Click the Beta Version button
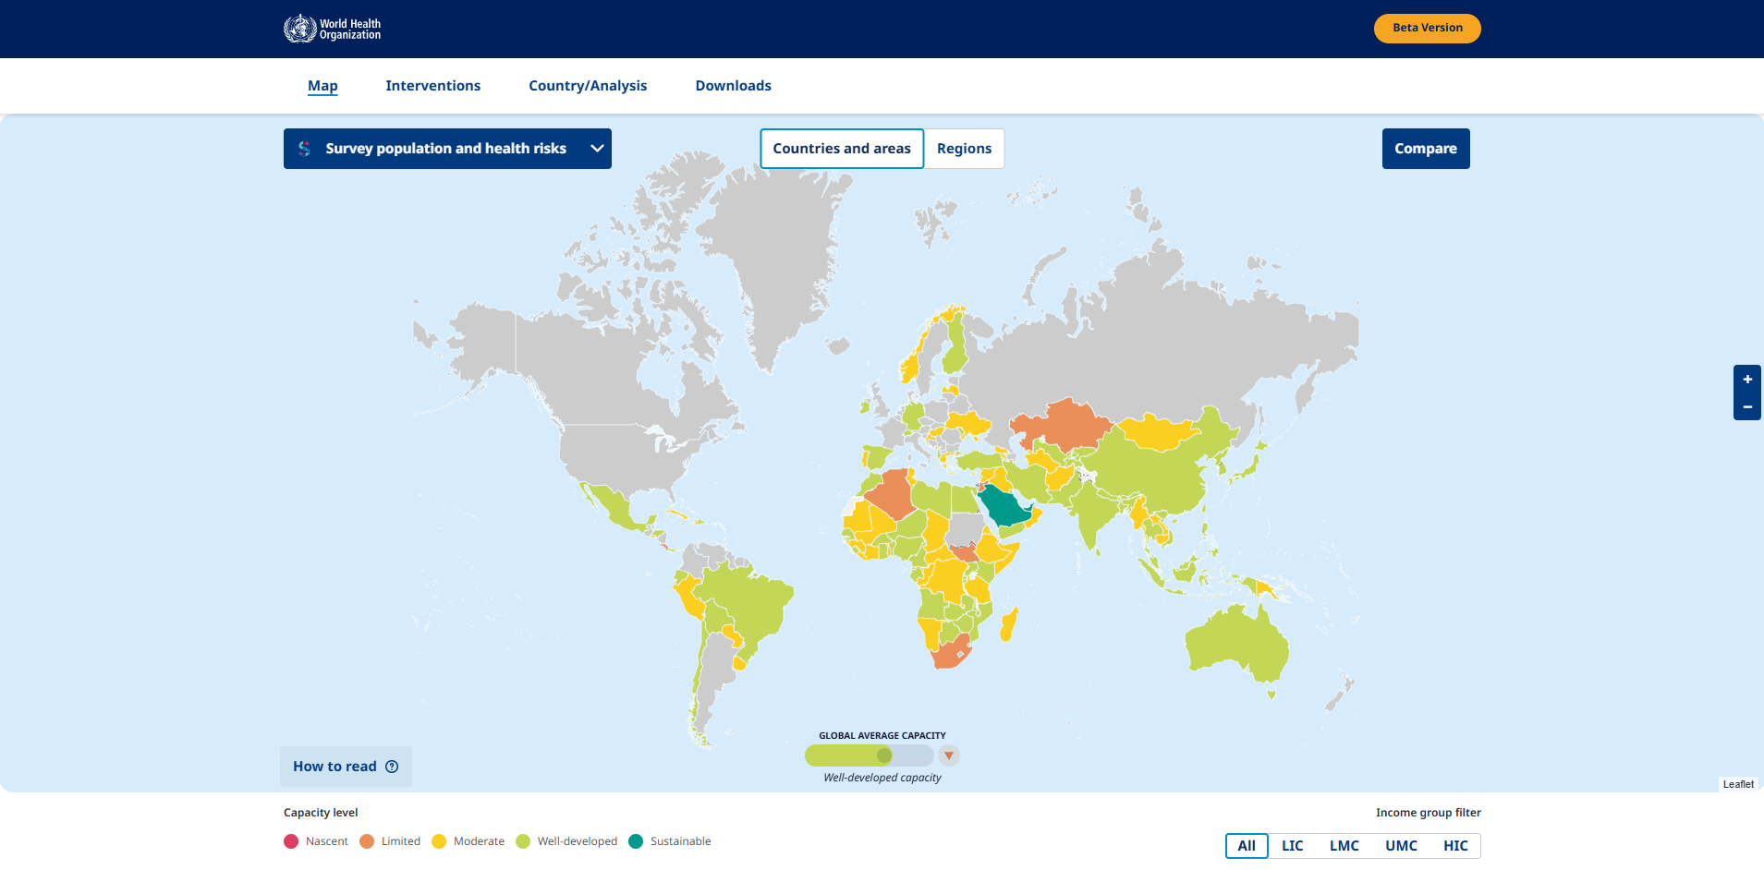 point(1428,28)
